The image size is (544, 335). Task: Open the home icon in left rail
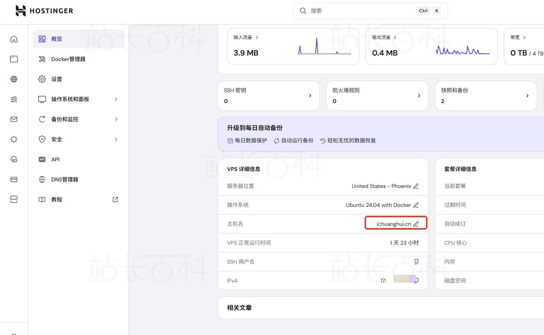pyautogui.click(x=14, y=39)
